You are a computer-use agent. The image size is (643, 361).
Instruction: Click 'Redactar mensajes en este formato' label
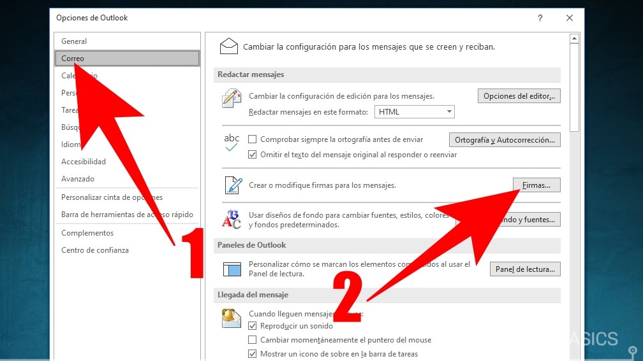click(x=308, y=112)
